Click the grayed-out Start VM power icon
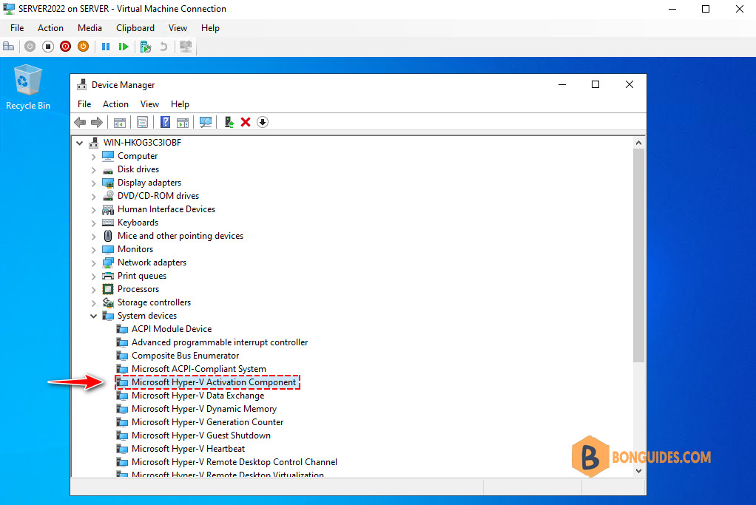Screen dimensions: 756x505 click(x=30, y=47)
